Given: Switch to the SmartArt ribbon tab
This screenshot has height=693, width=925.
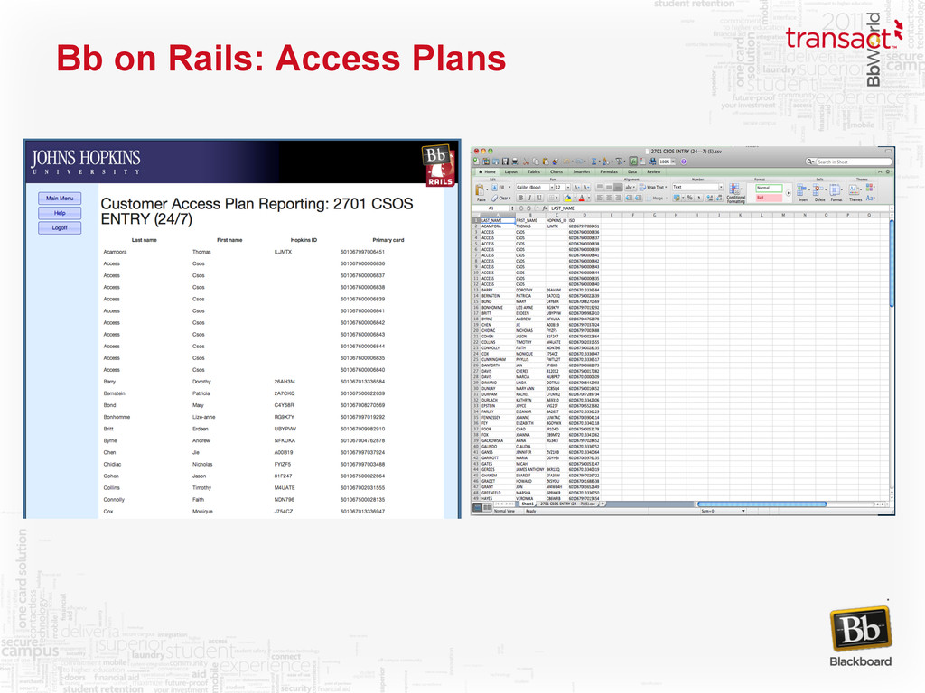Looking at the screenshot, I should [581, 171].
